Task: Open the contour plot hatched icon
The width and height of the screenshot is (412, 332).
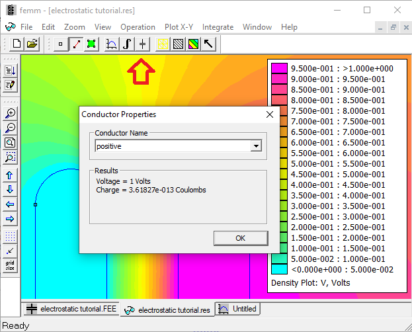Action: [178, 44]
